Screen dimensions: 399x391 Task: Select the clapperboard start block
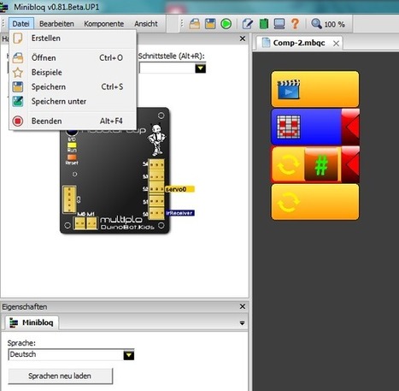[x=315, y=89]
